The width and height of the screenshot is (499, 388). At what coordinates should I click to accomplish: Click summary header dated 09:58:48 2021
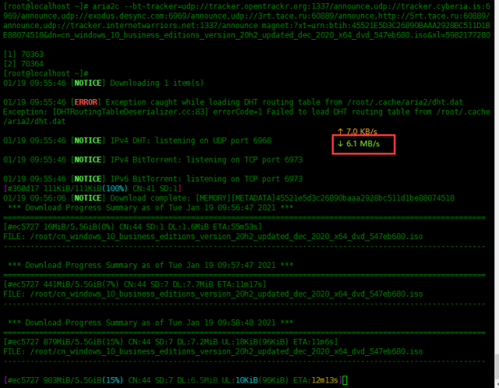point(150,323)
